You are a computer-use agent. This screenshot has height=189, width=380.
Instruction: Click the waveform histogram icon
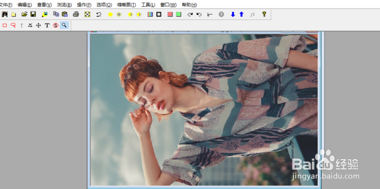pyautogui.click(x=210, y=14)
